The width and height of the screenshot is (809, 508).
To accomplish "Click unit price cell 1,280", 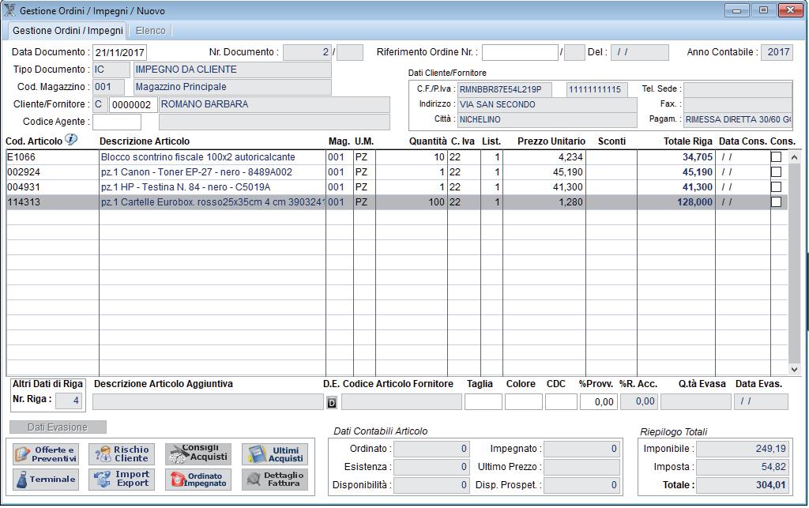I will (x=544, y=201).
